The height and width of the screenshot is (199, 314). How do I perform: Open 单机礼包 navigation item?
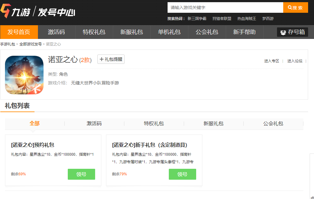[x=169, y=32]
